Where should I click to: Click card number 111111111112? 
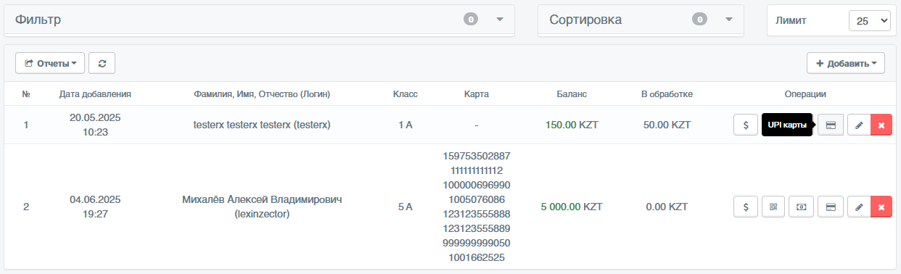tap(477, 170)
